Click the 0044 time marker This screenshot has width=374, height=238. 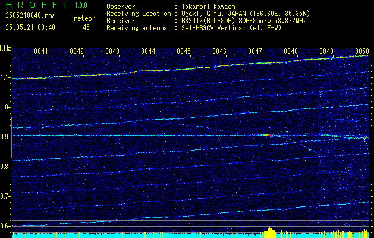148,51
